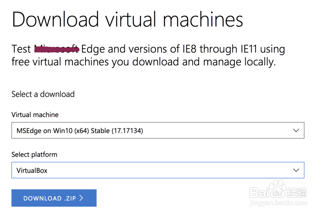Image resolution: width=325 pixels, height=214 pixels.
Task: Click the "Select a download" text
Action: click(43, 94)
